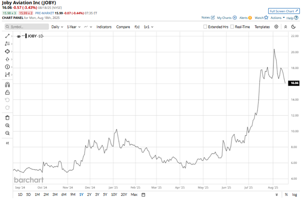Select the Max time range

[134, 195]
